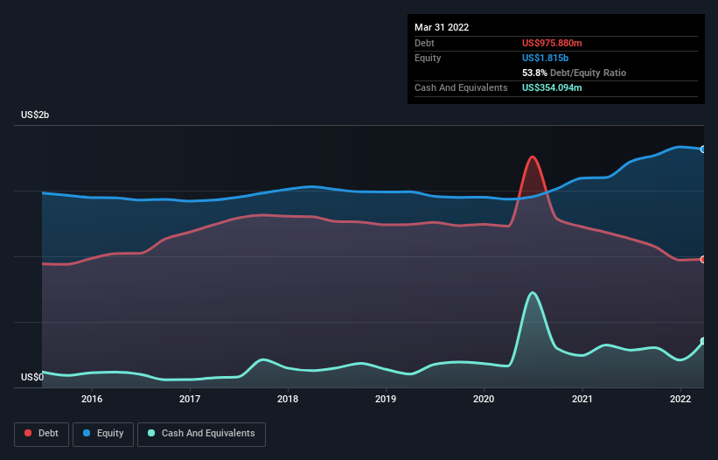Toggle the Debt legend button
The width and height of the screenshot is (718, 460).
click(x=41, y=434)
